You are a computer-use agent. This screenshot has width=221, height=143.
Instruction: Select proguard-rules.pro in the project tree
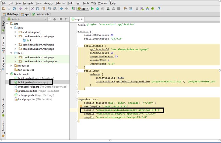(x=29, y=87)
